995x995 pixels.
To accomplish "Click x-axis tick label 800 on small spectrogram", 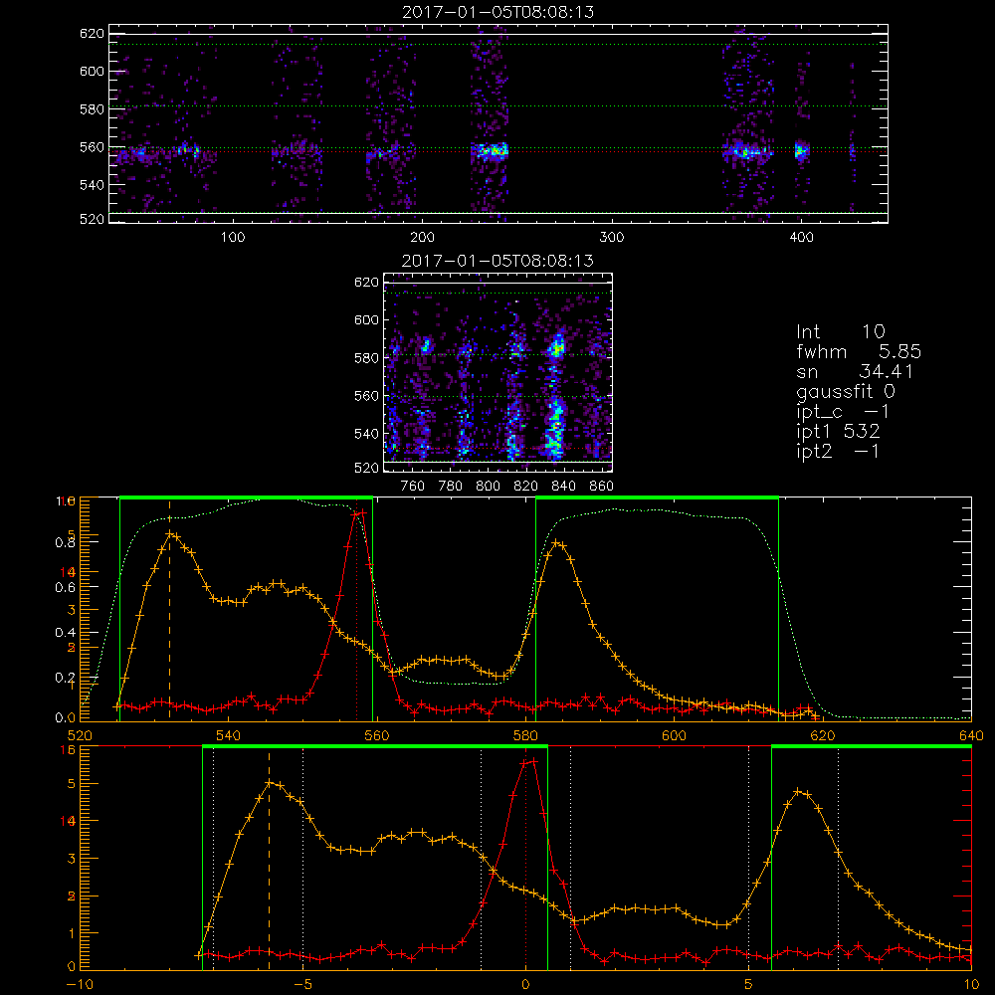I will coord(489,487).
